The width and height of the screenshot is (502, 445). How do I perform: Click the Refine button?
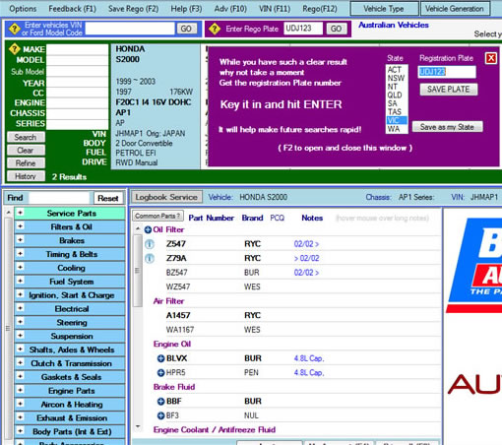(26, 163)
